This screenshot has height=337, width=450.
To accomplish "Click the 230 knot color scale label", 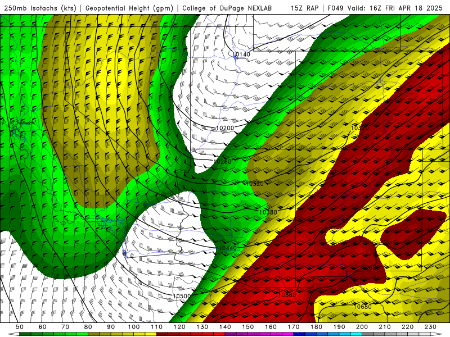I will coord(430,327).
